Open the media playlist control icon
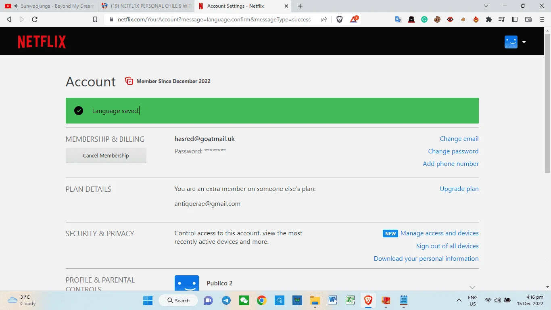Viewport: 551px width, 310px height. 502,19
